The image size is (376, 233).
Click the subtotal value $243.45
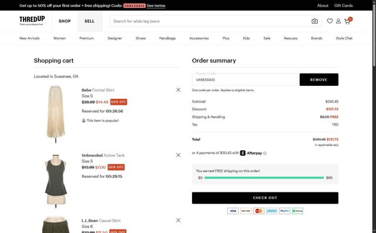coord(332,102)
